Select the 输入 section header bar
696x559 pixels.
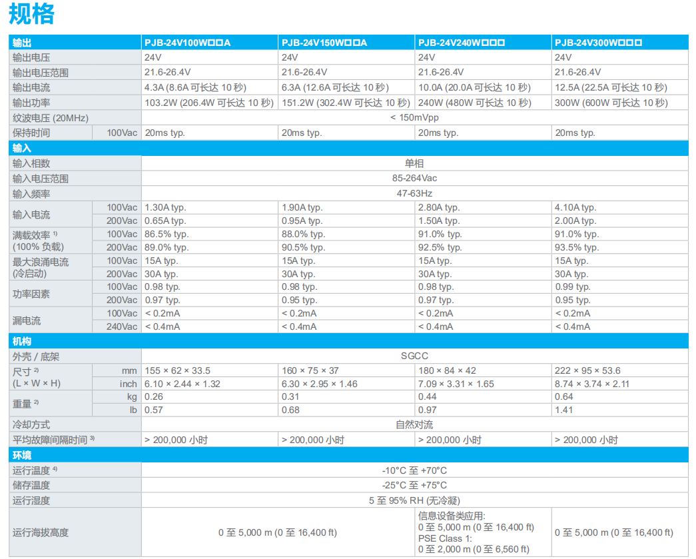(348, 148)
